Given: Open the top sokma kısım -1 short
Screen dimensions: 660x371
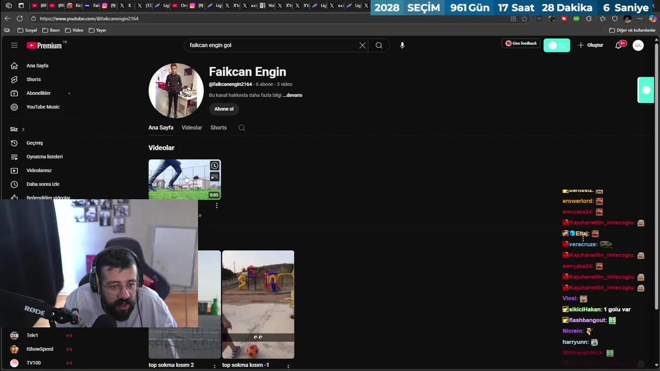Looking at the screenshot, I should pyautogui.click(x=258, y=305).
